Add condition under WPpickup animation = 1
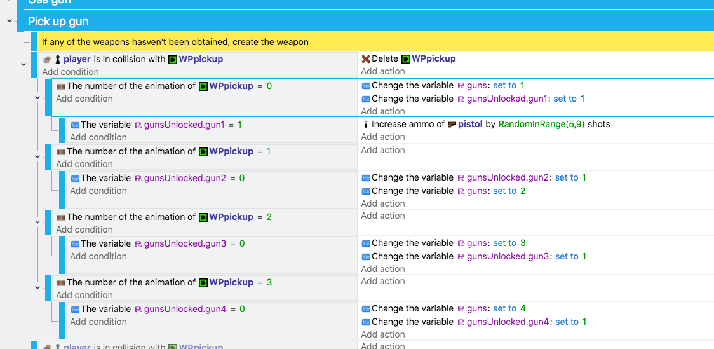 [x=84, y=165]
